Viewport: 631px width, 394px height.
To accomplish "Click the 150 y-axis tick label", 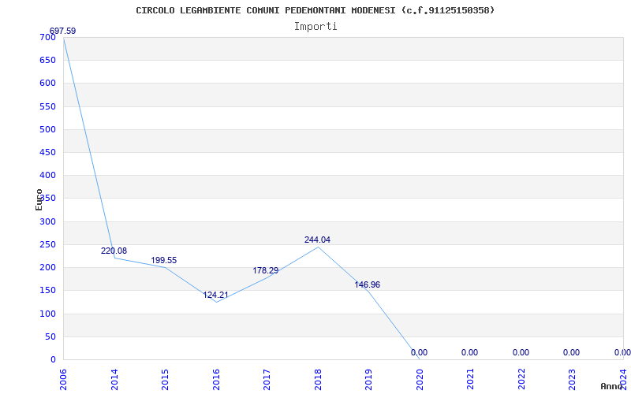I will pos(47,290).
